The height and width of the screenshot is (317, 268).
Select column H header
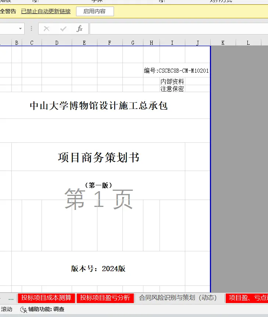pyautogui.click(x=151, y=43)
